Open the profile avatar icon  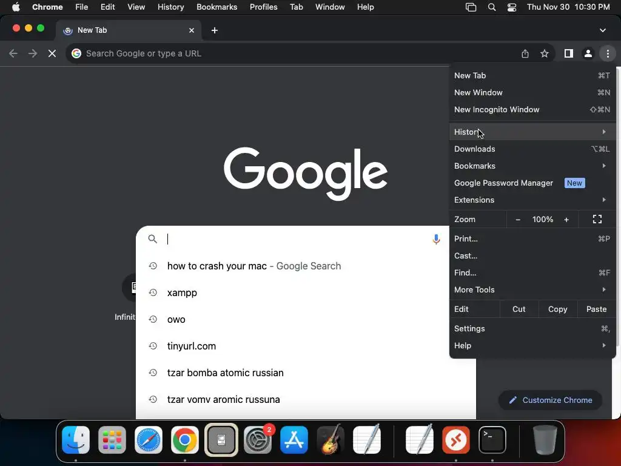[588, 53]
